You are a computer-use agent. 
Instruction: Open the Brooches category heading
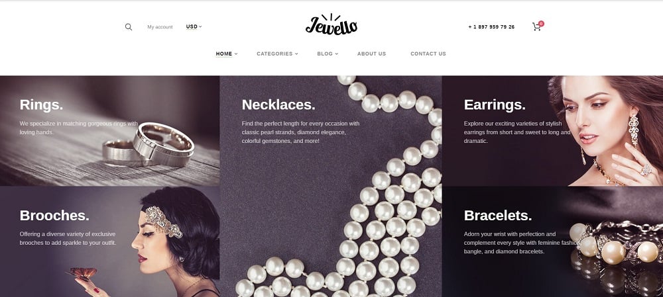point(54,216)
